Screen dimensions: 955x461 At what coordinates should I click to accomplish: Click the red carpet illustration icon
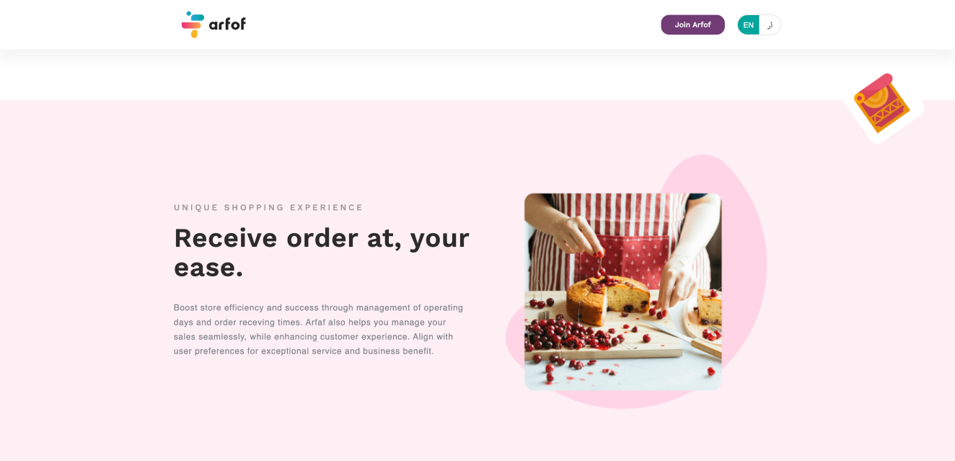pos(881,103)
